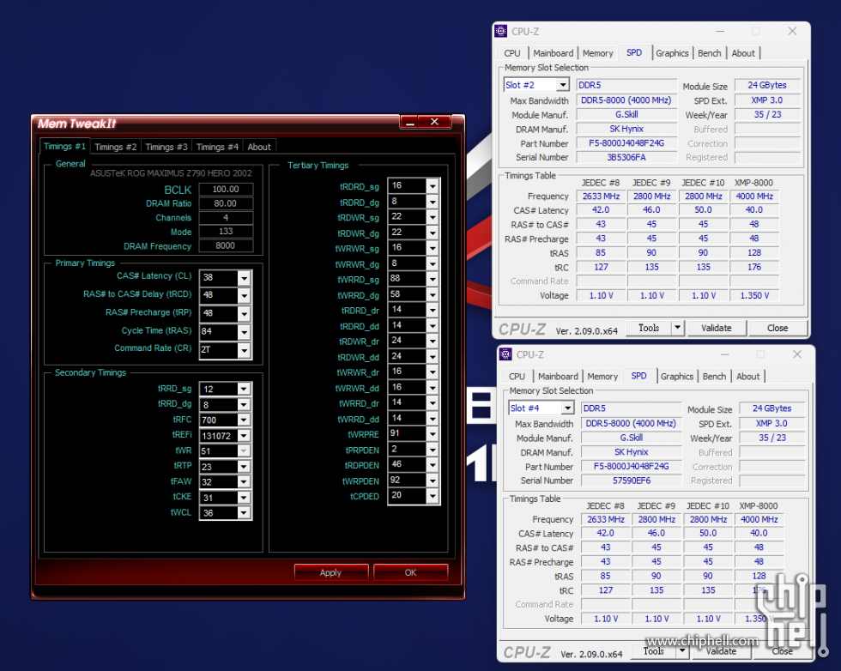Screen dimensions: 841x671
Task: Open the Timings #4 tab in Mem TweakIt
Action: 217,147
